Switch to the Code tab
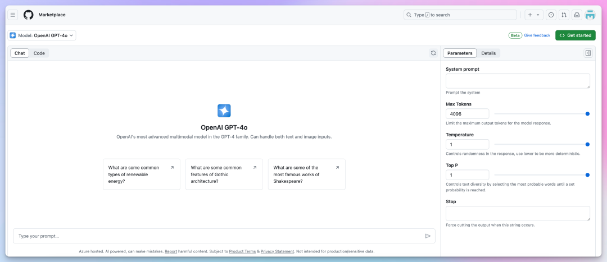Viewport: 607px width, 262px height. 39,53
